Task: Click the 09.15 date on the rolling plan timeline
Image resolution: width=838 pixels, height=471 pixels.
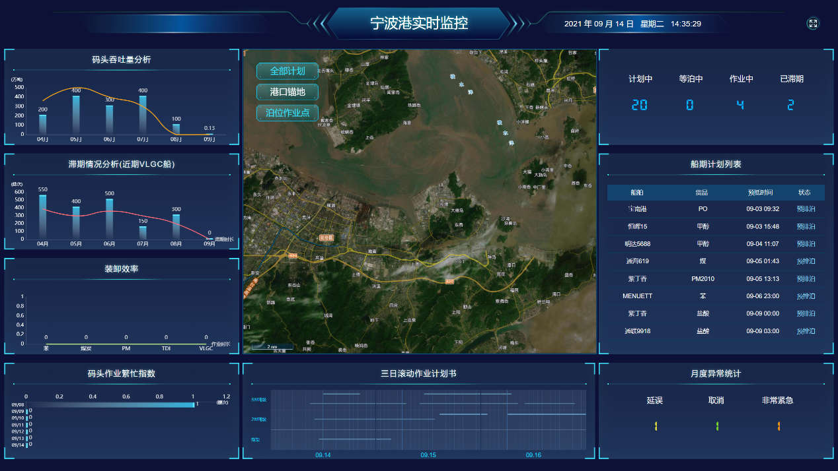Action: (428, 455)
